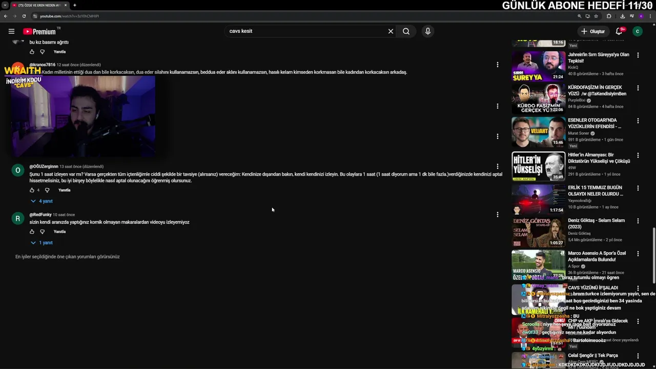Like the @OĞUZerginnn comment
The width and height of the screenshot is (656, 369).
tap(32, 190)
